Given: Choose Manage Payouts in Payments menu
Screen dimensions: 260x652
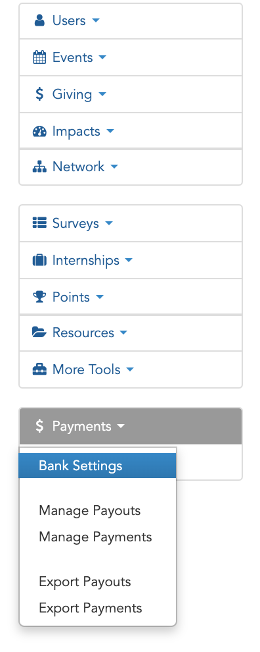Looking at the screenshot, I should point(89,510).
